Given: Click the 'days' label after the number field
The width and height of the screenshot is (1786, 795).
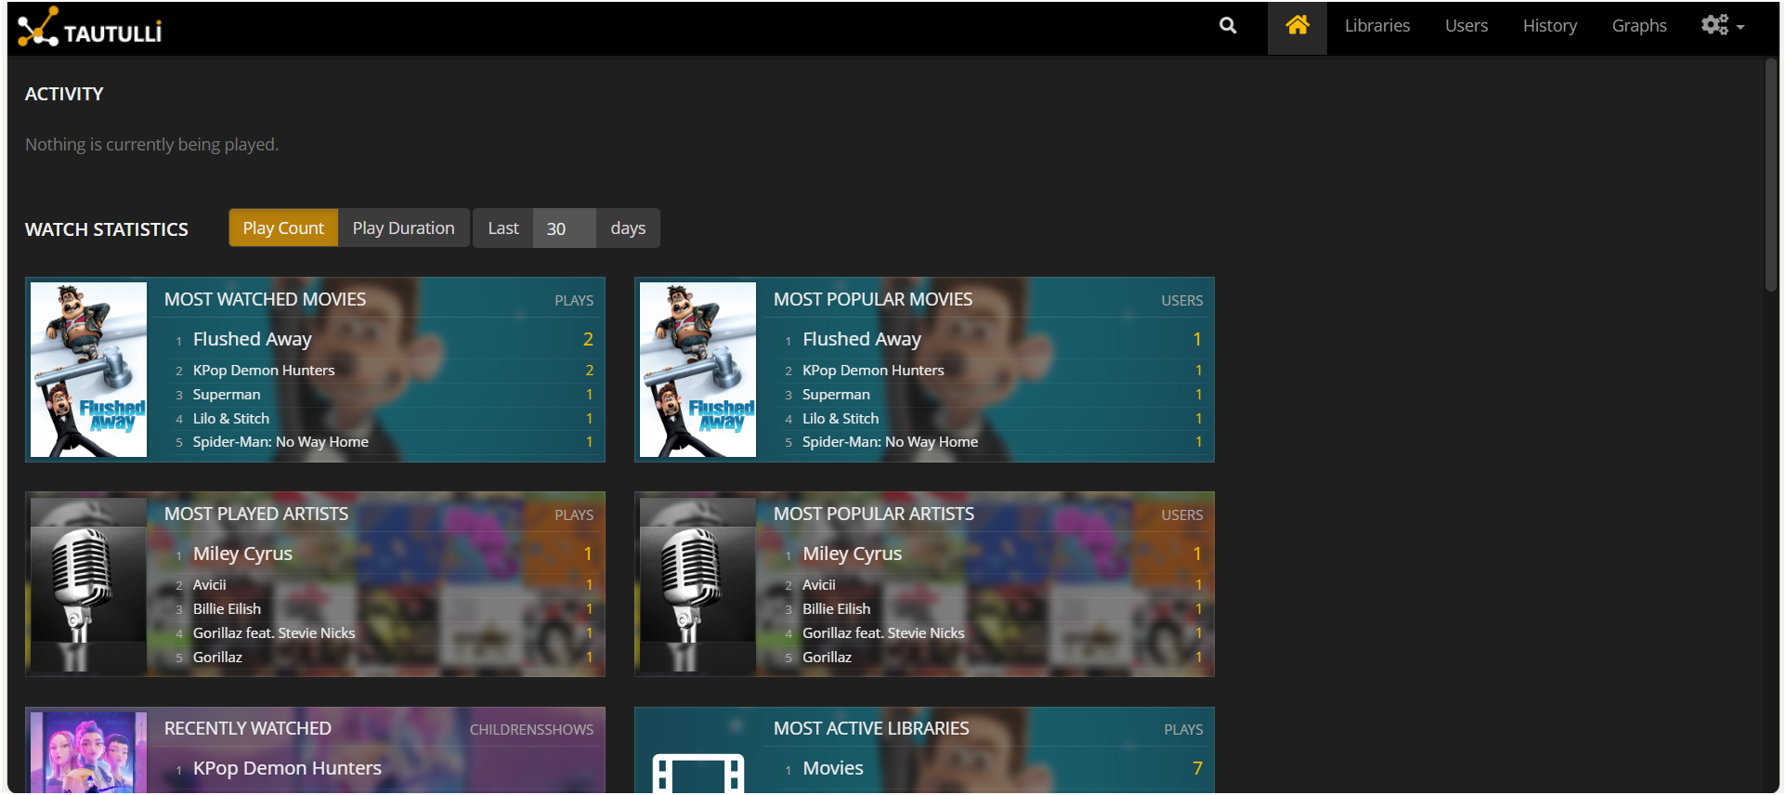Looking at the screenshot, I should coord(628,228).
